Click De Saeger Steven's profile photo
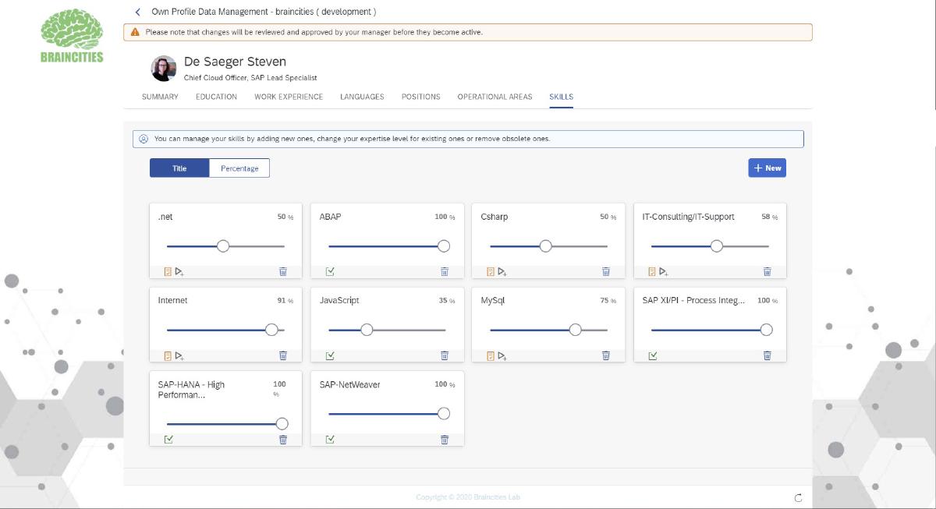The width and height of the screenshot is (936, 509). 164,69
